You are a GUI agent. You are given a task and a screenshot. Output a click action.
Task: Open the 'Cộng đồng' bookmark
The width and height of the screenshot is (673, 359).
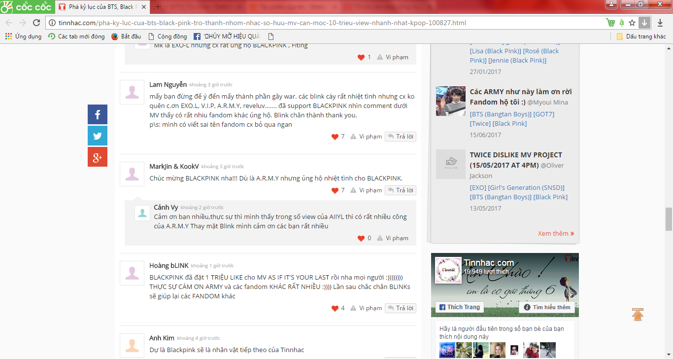168,36
